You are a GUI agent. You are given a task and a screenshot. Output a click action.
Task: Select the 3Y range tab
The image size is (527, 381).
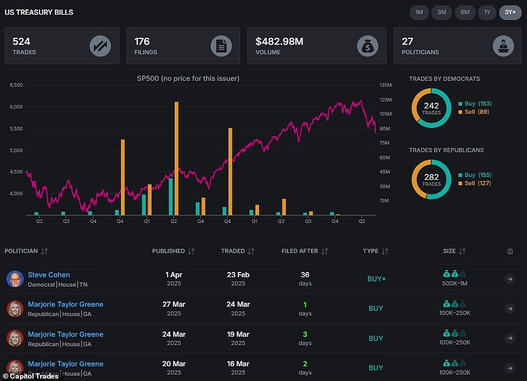click(510, 12)
